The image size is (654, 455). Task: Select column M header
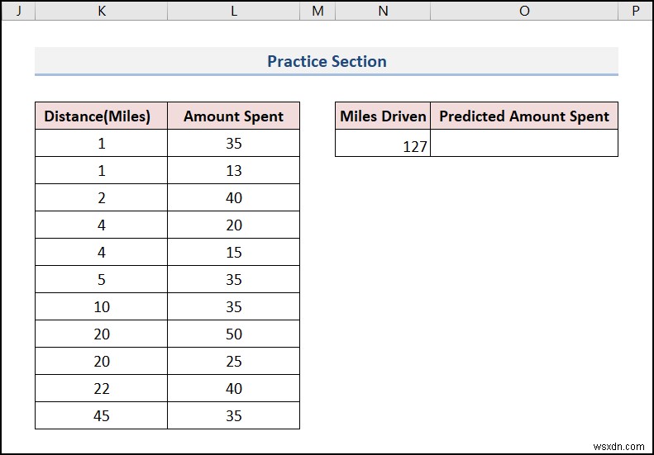[317, 11]
